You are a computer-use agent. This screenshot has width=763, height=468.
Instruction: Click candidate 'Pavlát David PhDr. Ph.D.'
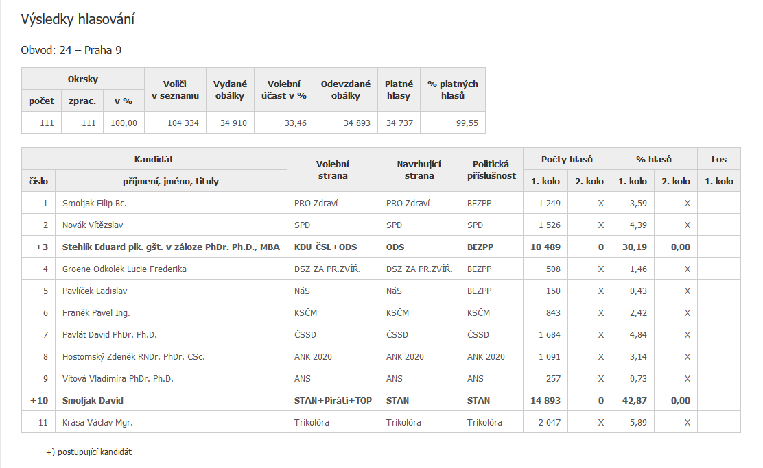pos(110,335)
